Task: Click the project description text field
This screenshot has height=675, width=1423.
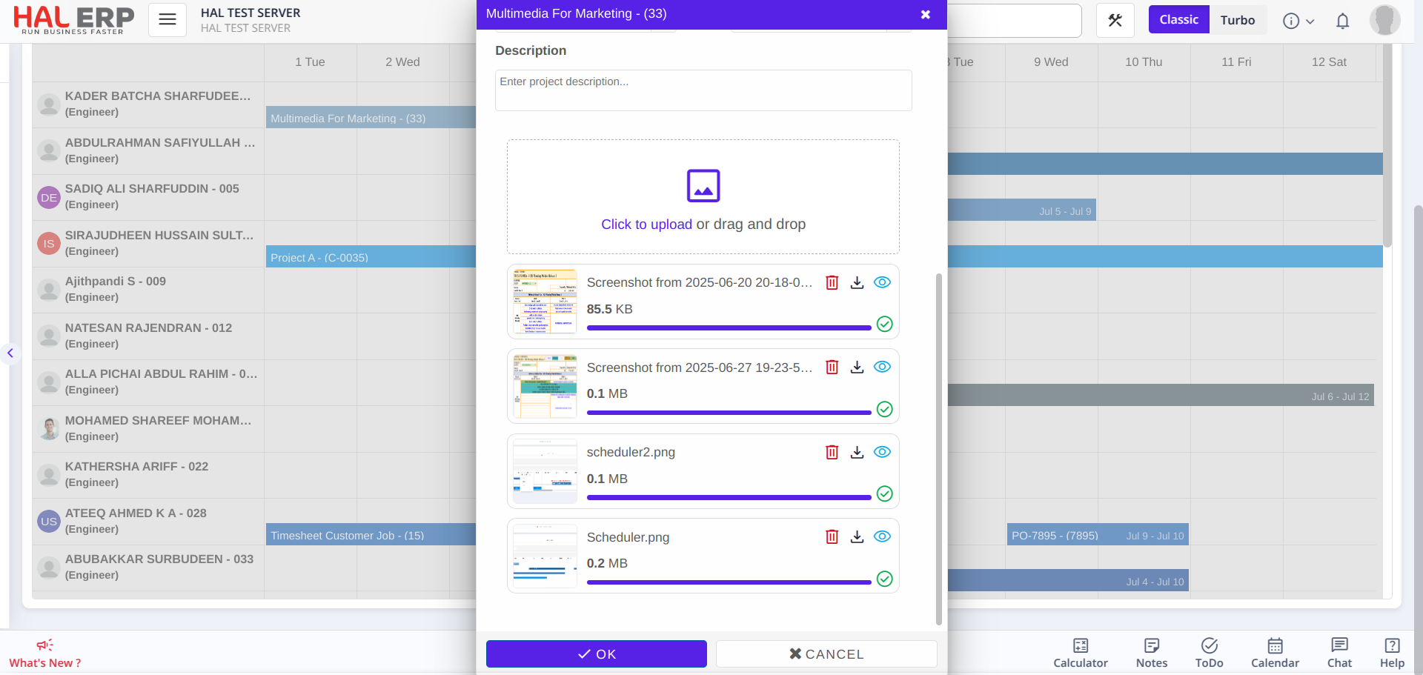Action: [703, 90]
